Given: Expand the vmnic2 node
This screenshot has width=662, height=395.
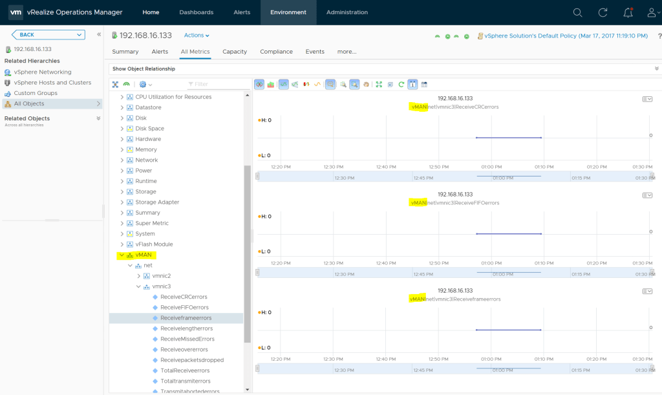Looking at the screenshot, I should [x=138, y=276].
